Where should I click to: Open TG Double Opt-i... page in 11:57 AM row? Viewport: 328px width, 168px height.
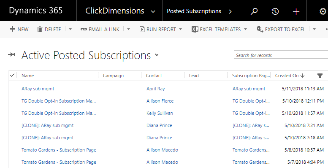pyautogui.click(x=251, y=113)
